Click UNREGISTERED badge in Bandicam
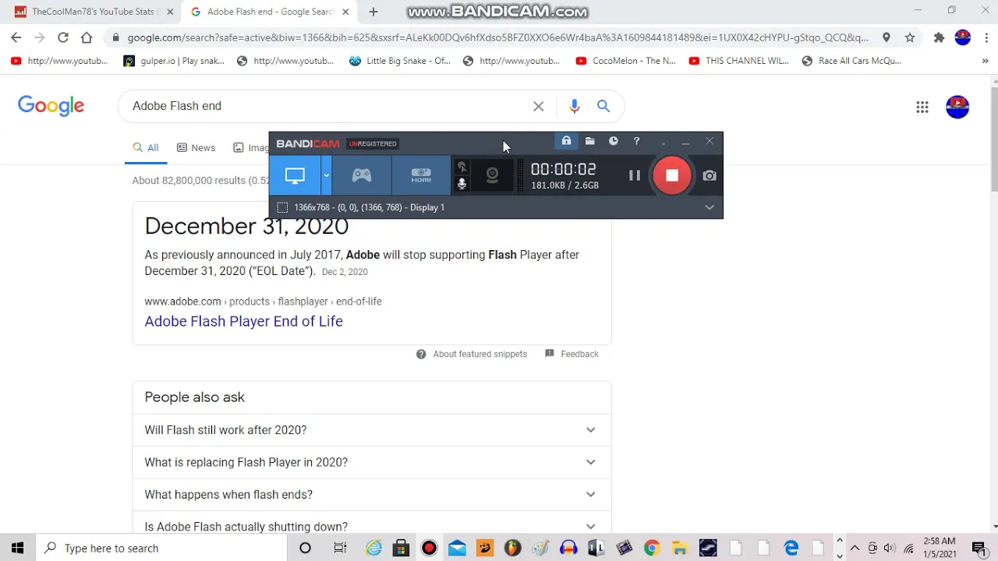998x561 pixels. pyautogui.click(x=373, y=143)
